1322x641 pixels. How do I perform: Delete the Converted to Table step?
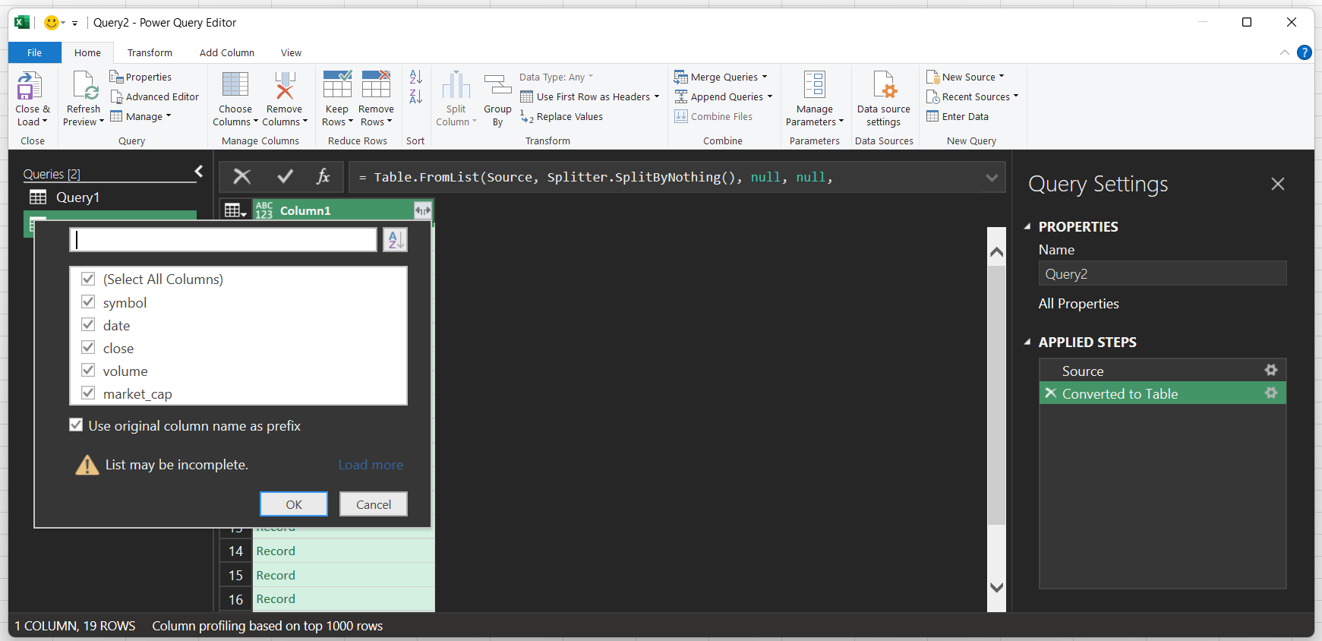click(1051, 393)
